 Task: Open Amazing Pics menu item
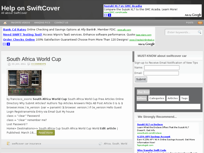(42, 23)
